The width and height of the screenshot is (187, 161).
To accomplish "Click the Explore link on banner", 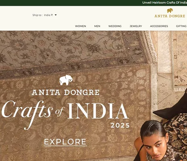I will [65, 142].
